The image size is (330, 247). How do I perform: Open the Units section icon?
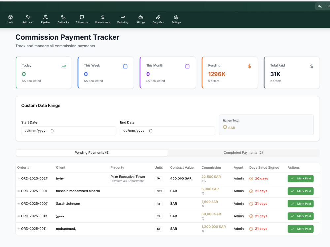tap(10, 17)
